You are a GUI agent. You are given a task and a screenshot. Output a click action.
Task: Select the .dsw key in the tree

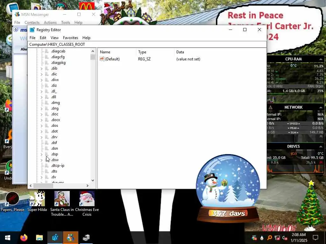tap(55, 160)
